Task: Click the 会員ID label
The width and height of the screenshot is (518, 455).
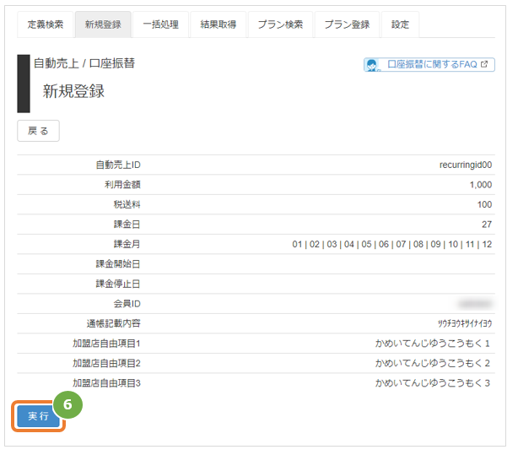Action: [x=127, y=304]
